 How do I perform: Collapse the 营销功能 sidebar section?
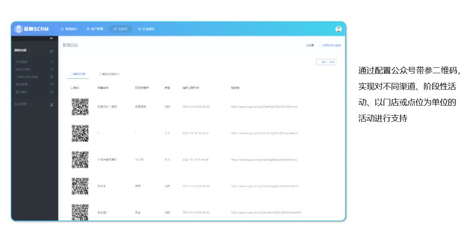point(30,51)
